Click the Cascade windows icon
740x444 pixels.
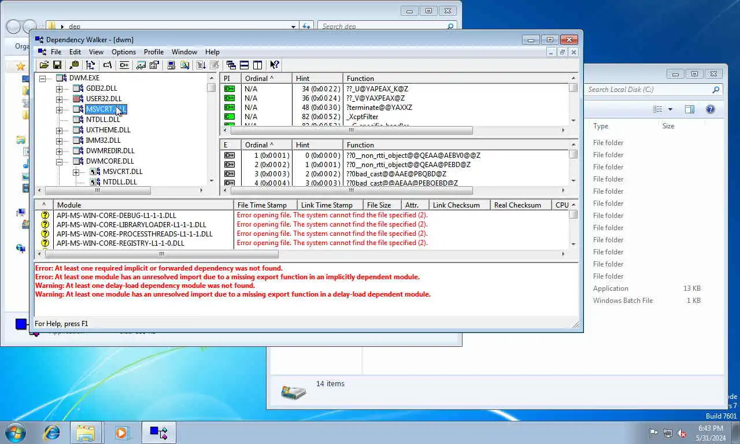(x=231, y=65)
